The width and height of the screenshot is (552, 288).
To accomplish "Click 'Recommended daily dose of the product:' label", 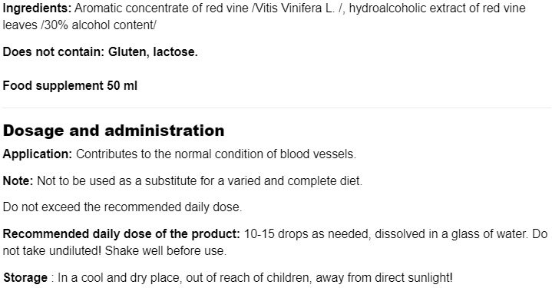I will coord(121,233).
